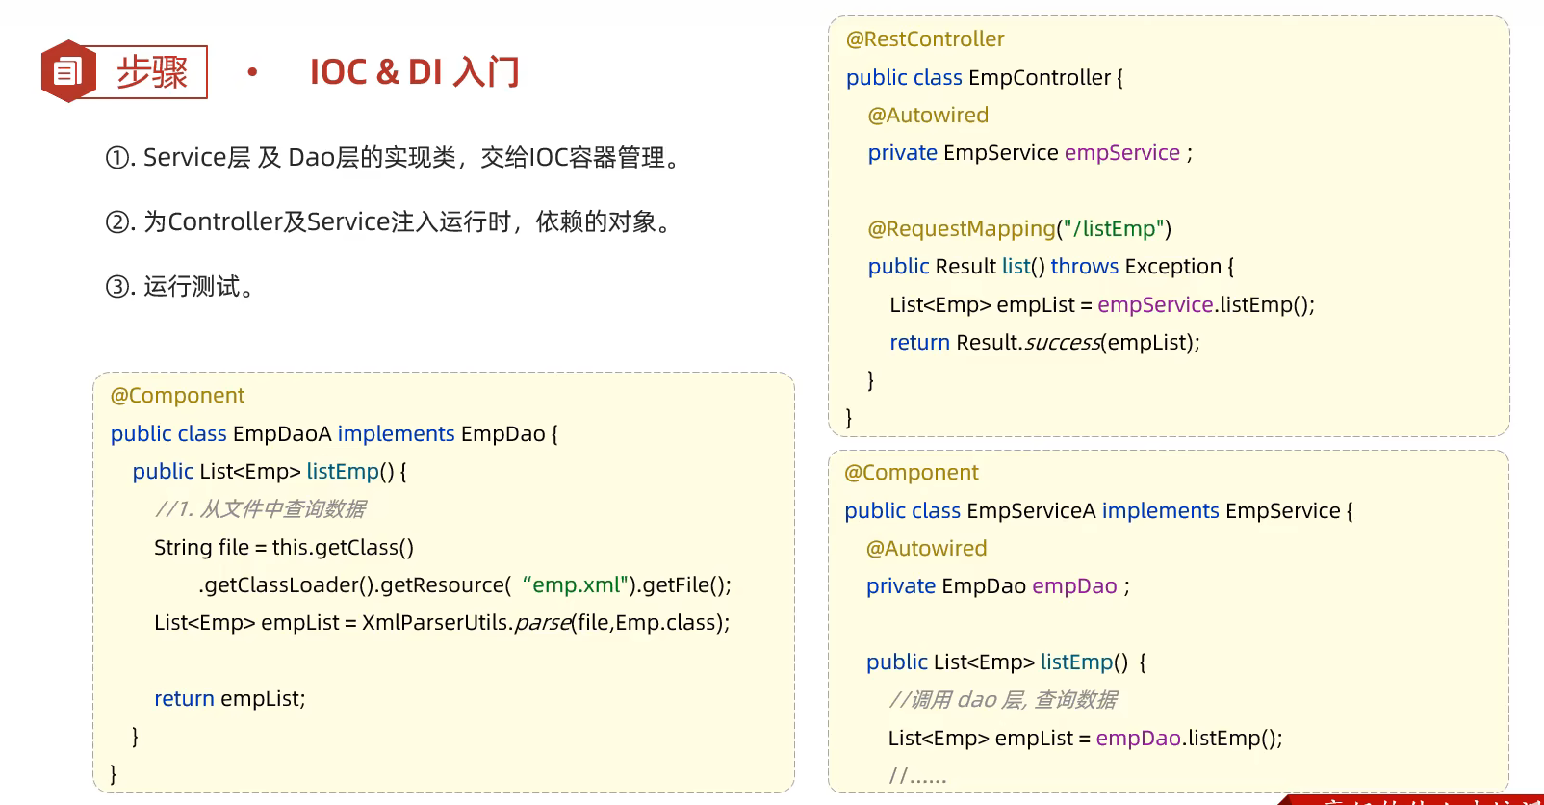The height and width of the screenshot is (805, 1544).
Task: Click the 步骤 label box
Action: (151, 72)
